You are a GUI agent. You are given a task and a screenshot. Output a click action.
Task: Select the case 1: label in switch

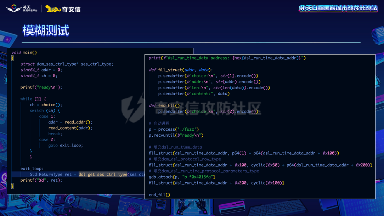tap(47, 116)
